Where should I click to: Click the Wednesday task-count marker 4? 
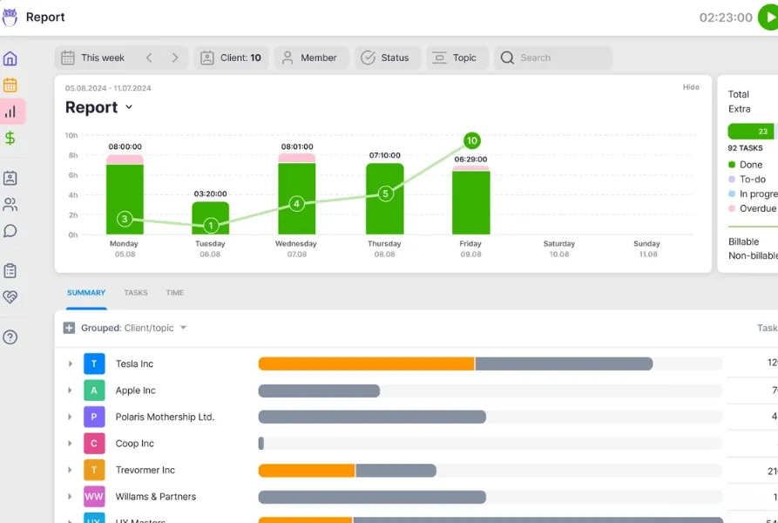pos(297,203)
